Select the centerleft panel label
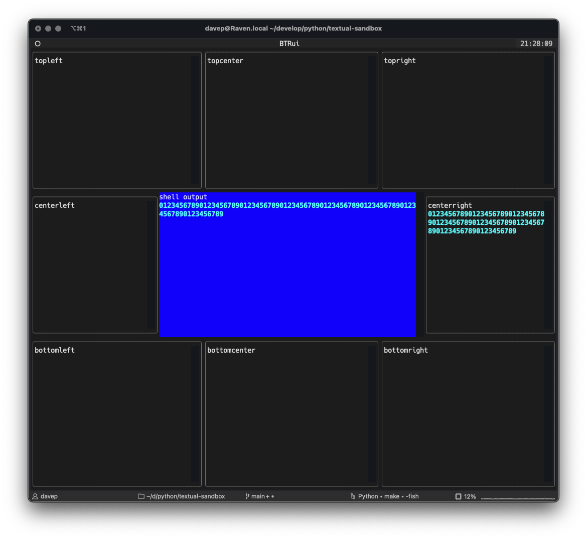This screenshot has height=539, width=587. click(x=55, y=205)
